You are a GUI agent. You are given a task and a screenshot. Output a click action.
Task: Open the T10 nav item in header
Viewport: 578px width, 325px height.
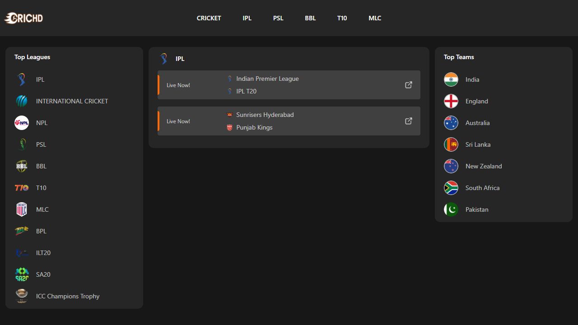pyautogui.click(x=342, y=18)
